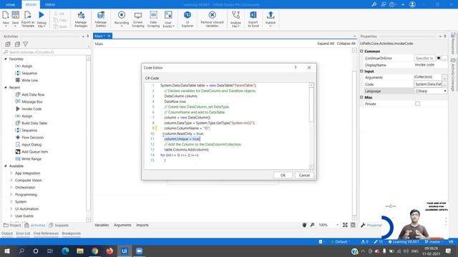Switch to the DEBUG ribbon tab

(x=50, y=5)
